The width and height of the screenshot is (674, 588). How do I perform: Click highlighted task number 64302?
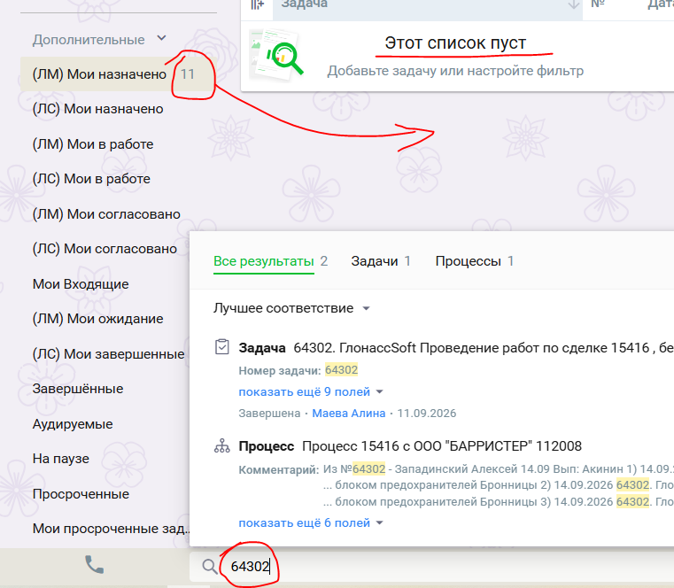point(341,370)
